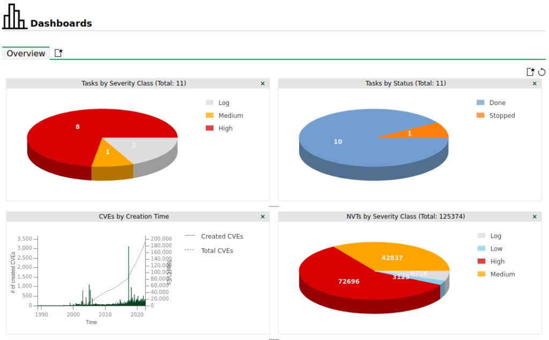This screenshot has height=340, width=549.
Task: Close the CVEs by Creation Time chart
Action: click(x=263, y=217)
